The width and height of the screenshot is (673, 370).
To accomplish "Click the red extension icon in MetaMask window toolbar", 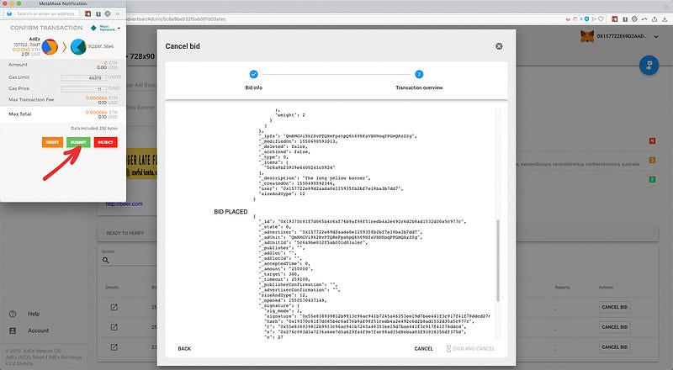I will (88, 13).
